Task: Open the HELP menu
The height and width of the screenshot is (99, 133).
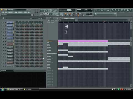Action: pos(29,12)
